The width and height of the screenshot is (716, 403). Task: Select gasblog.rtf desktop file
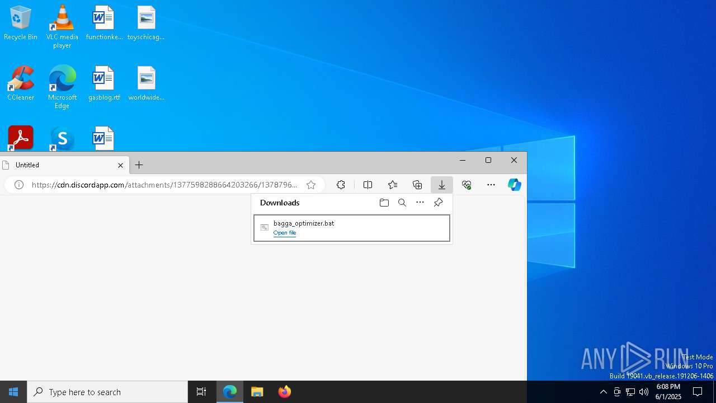pyautogui.click(x=104, y=84)
